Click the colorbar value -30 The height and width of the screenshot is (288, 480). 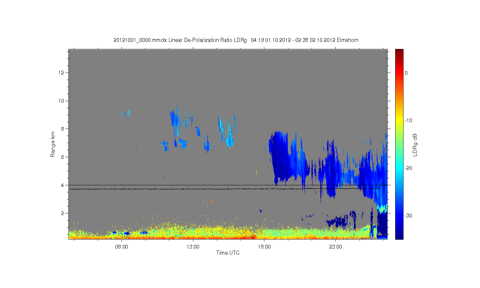pos(408,216)
